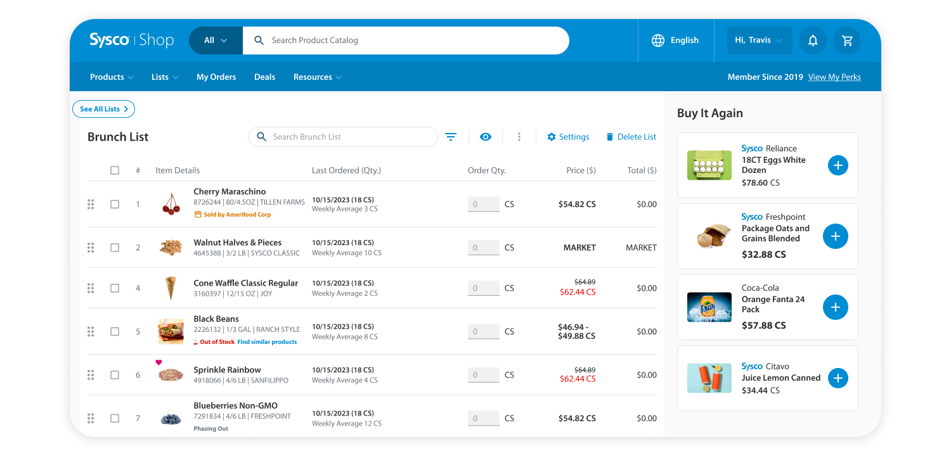Add Package Oats and Grains Blended
This screenshot has width=951, height=456.
(x=836, y=236)
